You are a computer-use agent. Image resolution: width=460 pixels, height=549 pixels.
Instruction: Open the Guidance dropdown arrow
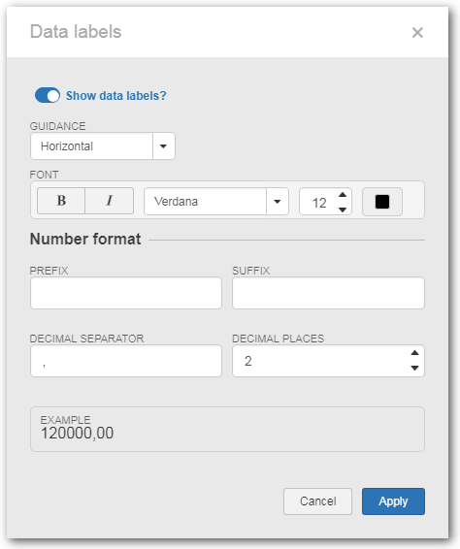163,146
